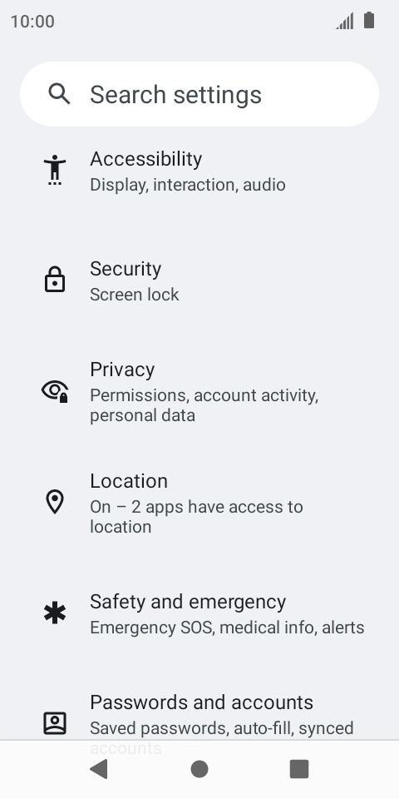This screenshot has height=799, width=399.
Task: Open Location settings title
Action: point(129,481)
